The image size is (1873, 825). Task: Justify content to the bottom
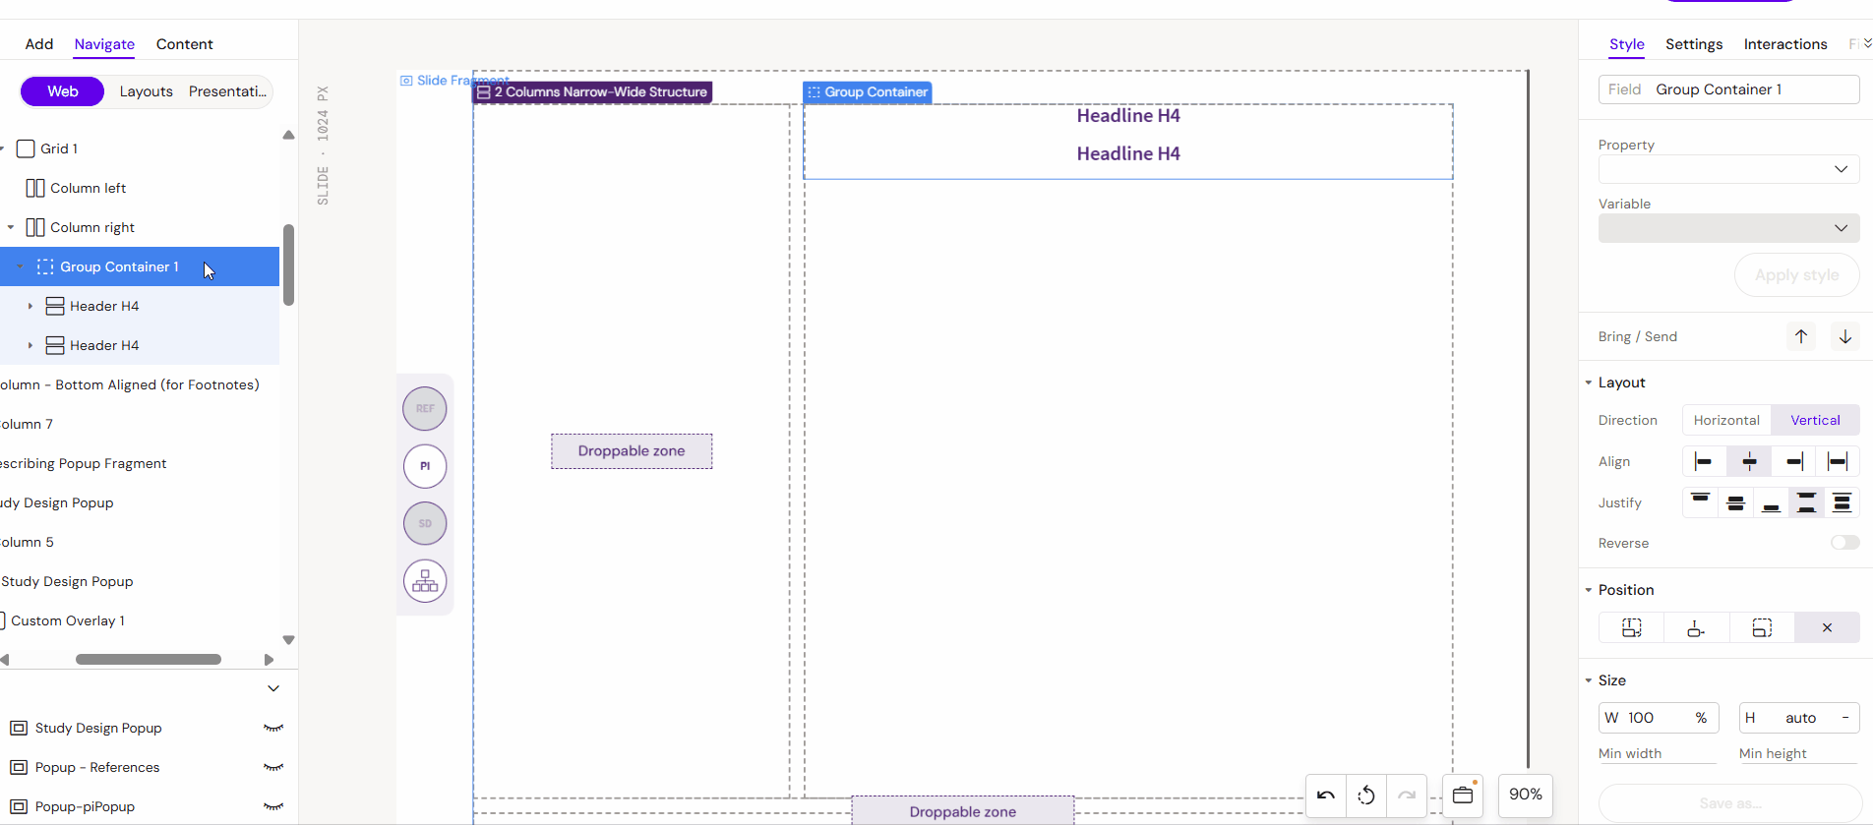(1771, 502)
